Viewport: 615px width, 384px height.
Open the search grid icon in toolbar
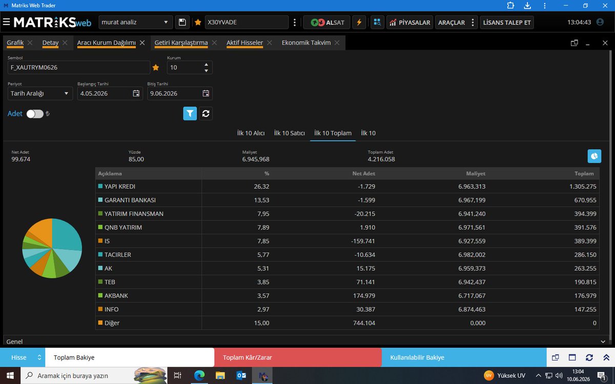point(377,23)
